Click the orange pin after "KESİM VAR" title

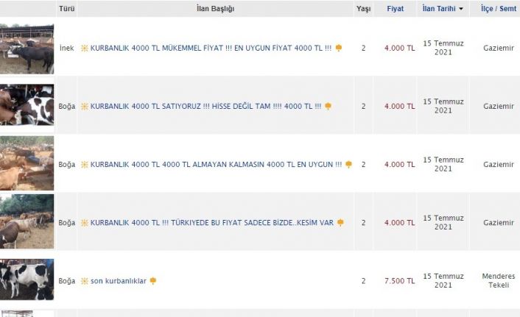point(340,222)
